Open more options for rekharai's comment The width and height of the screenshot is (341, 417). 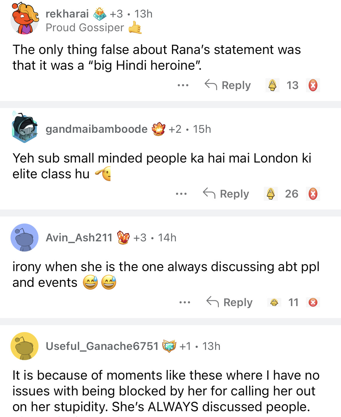(183, 86)
